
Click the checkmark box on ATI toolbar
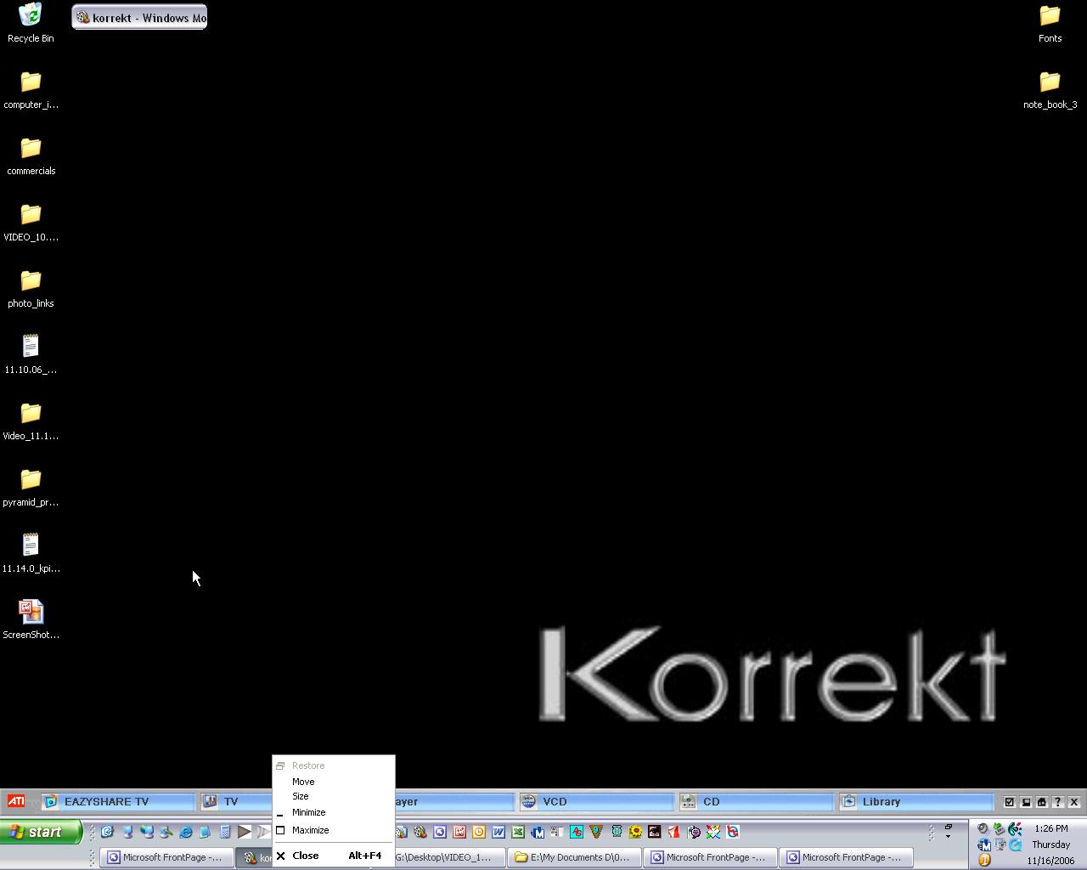click(1010, 801)
